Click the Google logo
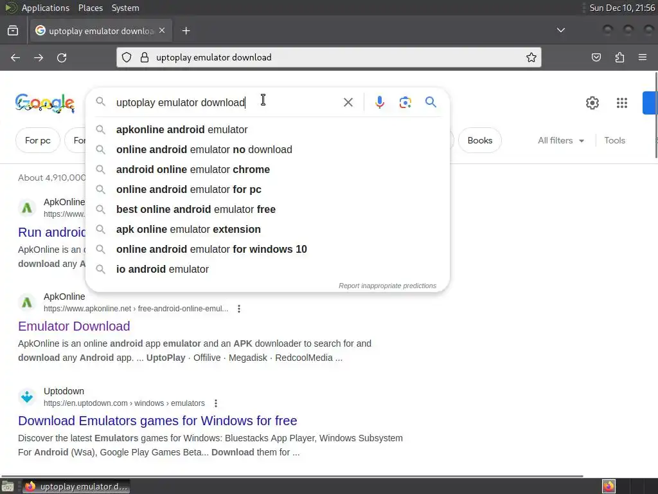 click(45, 104)
